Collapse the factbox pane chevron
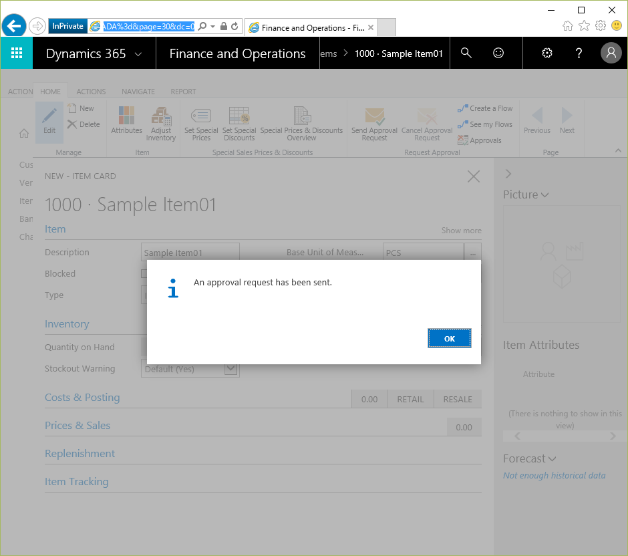This screenshot has width=628, height=556. tap(508, 174)
